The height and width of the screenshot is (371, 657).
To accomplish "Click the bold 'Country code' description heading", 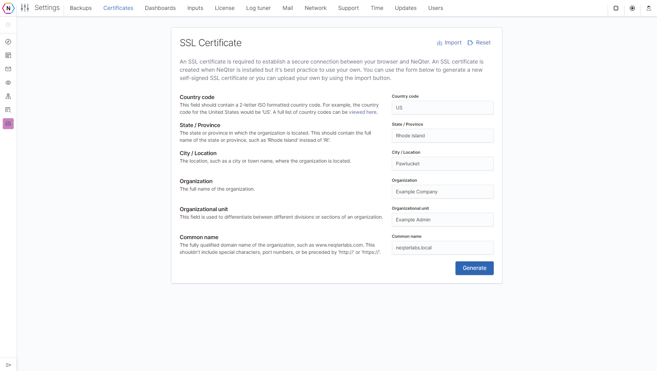I will click(197, 97).
